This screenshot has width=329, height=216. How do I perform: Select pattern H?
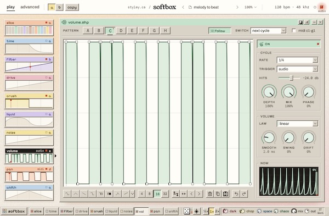[x=166, y=30]
